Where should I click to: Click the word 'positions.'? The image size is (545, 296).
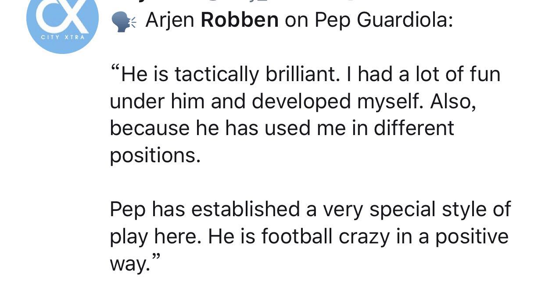coord(155,155)
